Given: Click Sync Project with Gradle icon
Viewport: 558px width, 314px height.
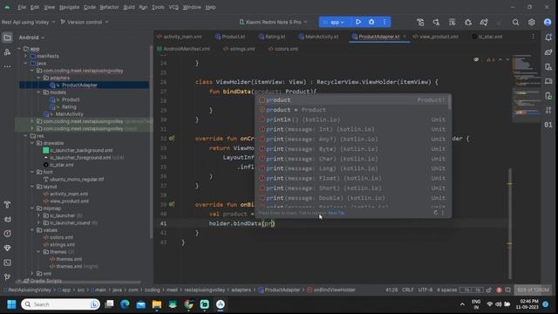Looking at the screenshot, I should (484, 23).
